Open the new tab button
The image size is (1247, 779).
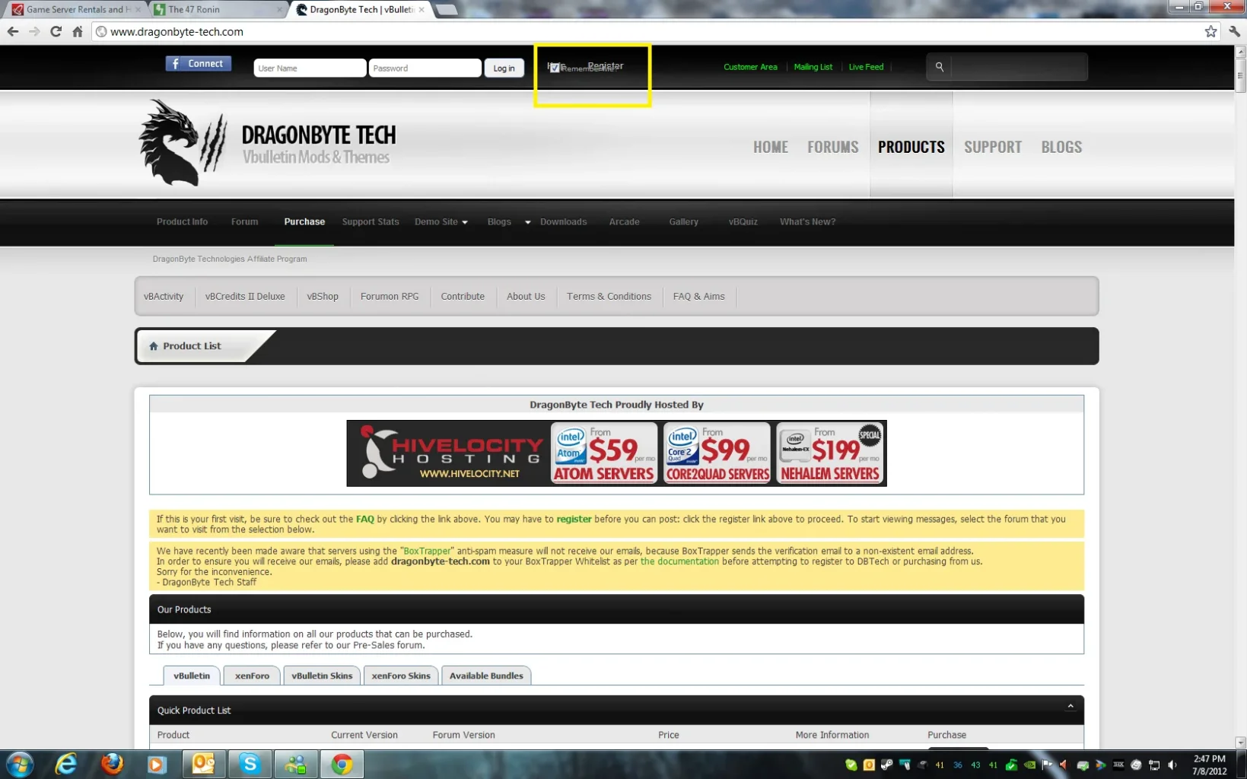pos(447,10)
